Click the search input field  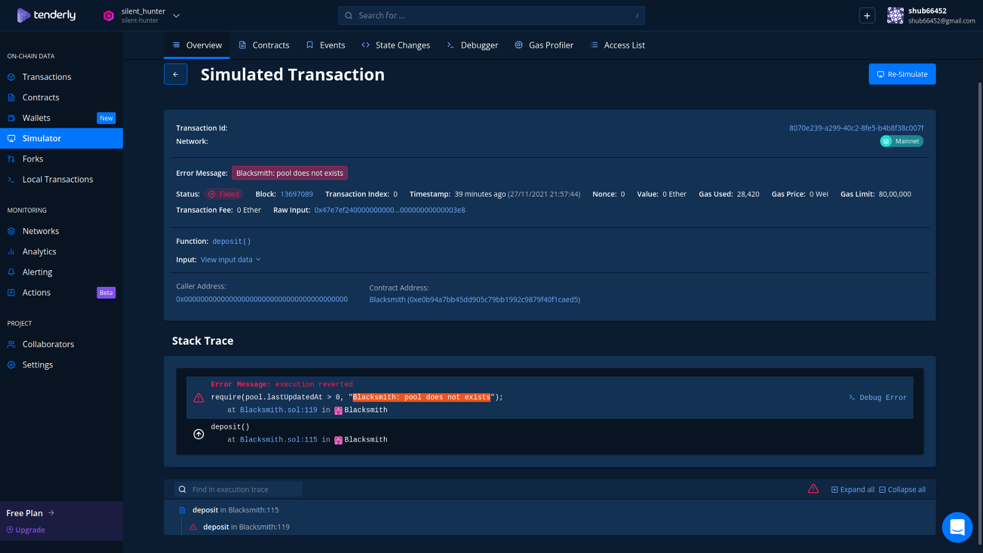pos(491,15)
